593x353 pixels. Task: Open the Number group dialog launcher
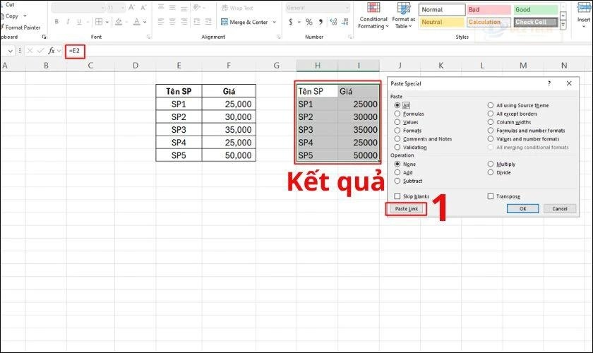point(350,37)
